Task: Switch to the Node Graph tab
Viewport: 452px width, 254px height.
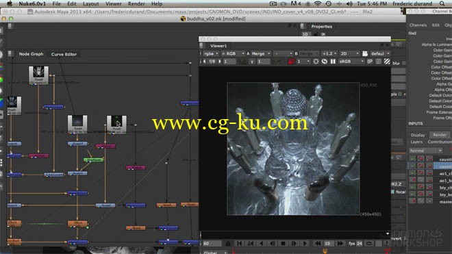Action: pos(31,54)
